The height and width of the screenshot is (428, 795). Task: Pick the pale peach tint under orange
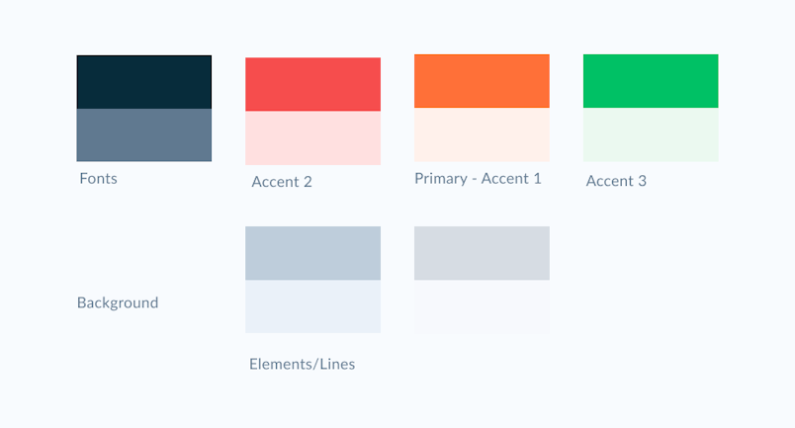482,134
